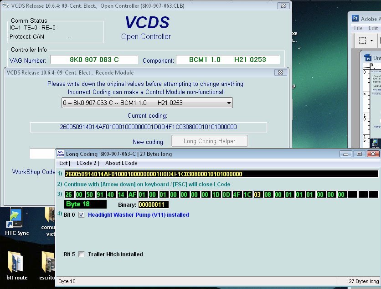The width and height of the screenshot is (381, 289).
Task: Click the Long Coding Helper button
Action: [209, 141]
